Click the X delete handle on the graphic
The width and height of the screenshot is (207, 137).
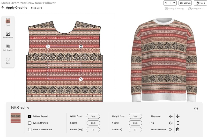pos(48,47)
